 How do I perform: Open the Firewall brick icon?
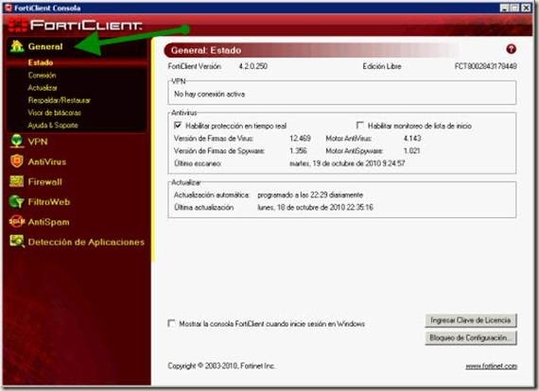[x=16, y=181]
